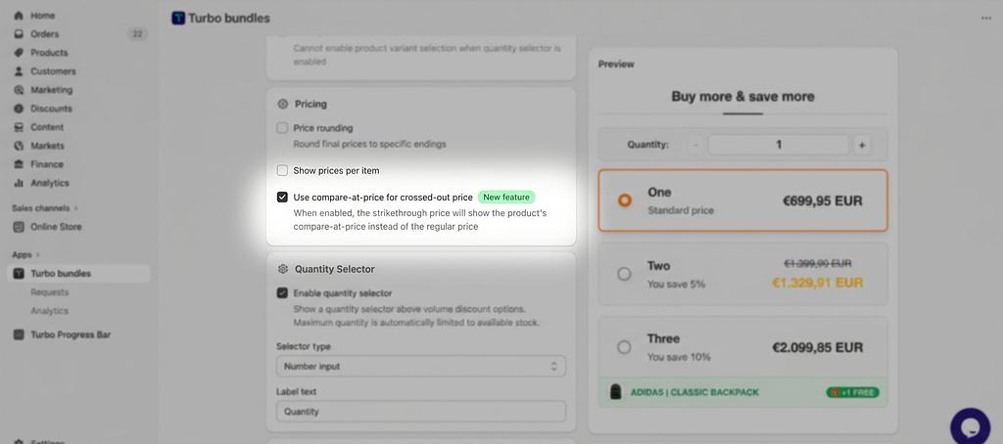Disable the Enable quantity selector checkbox
Screen dimensions: 1003x444
pos(282,292)
